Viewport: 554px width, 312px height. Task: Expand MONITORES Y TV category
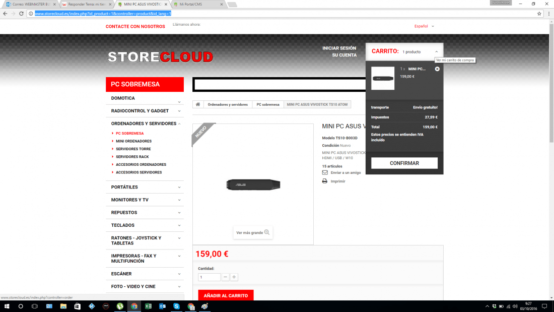click(179, 200)
